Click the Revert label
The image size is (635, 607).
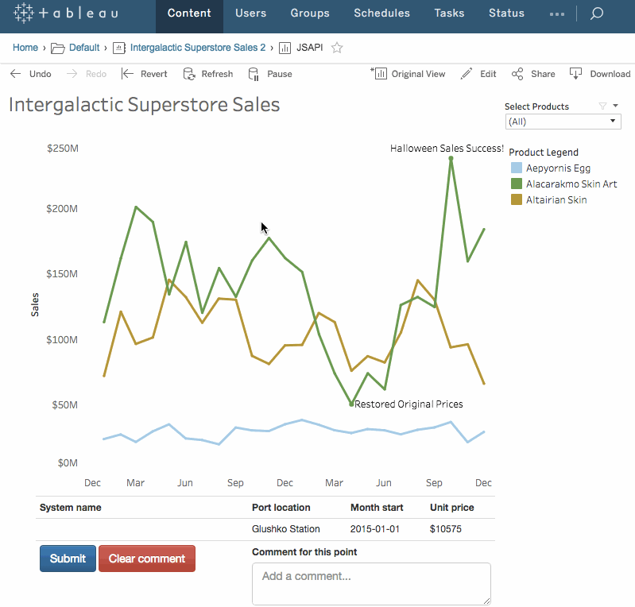[154, 74]
